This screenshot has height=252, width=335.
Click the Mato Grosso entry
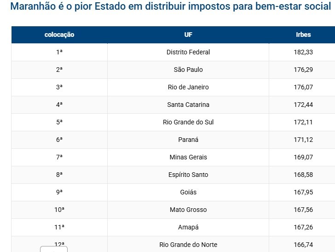point(188,210)
